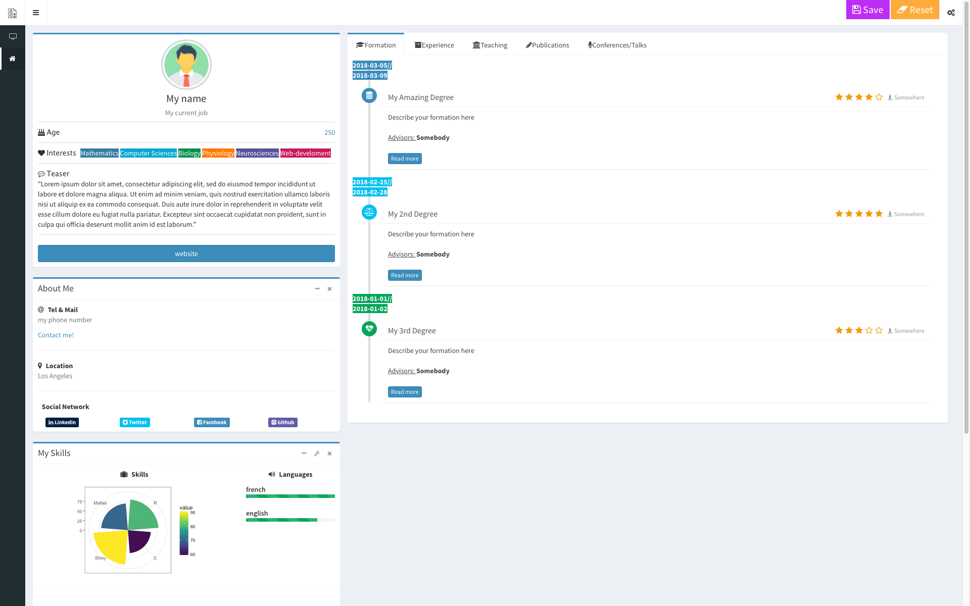The image size is (970, 606).
Task: Switch to the Conferences/Talks tab
Action: click(617, 45)
